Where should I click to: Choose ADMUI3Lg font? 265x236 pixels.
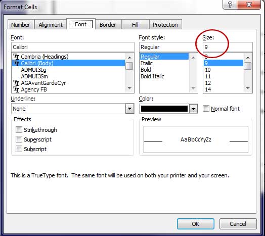point(68,70)
